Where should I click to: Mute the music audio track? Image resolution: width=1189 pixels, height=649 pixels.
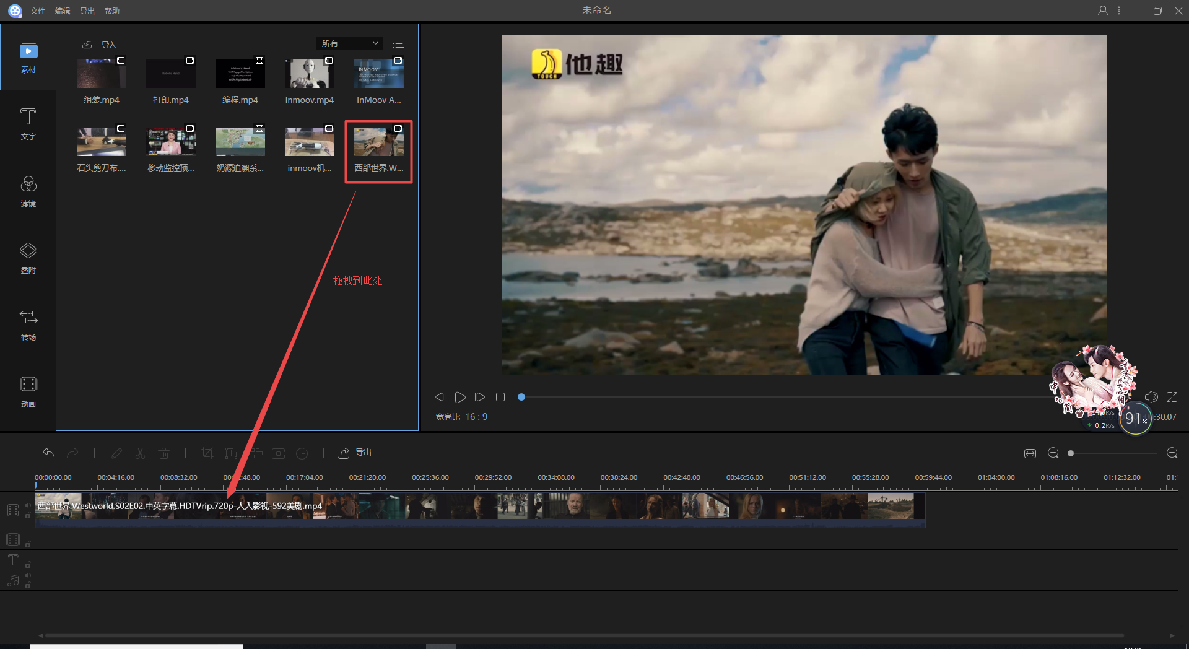tap(28, 575)
